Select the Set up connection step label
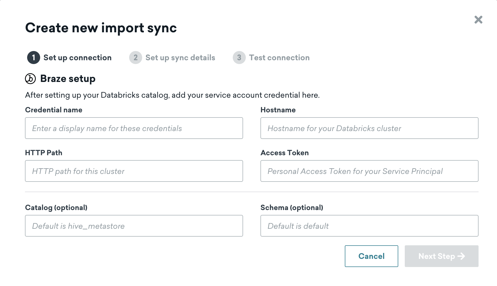The height and width of the screenshot is (286, 497). click(77, 58)
